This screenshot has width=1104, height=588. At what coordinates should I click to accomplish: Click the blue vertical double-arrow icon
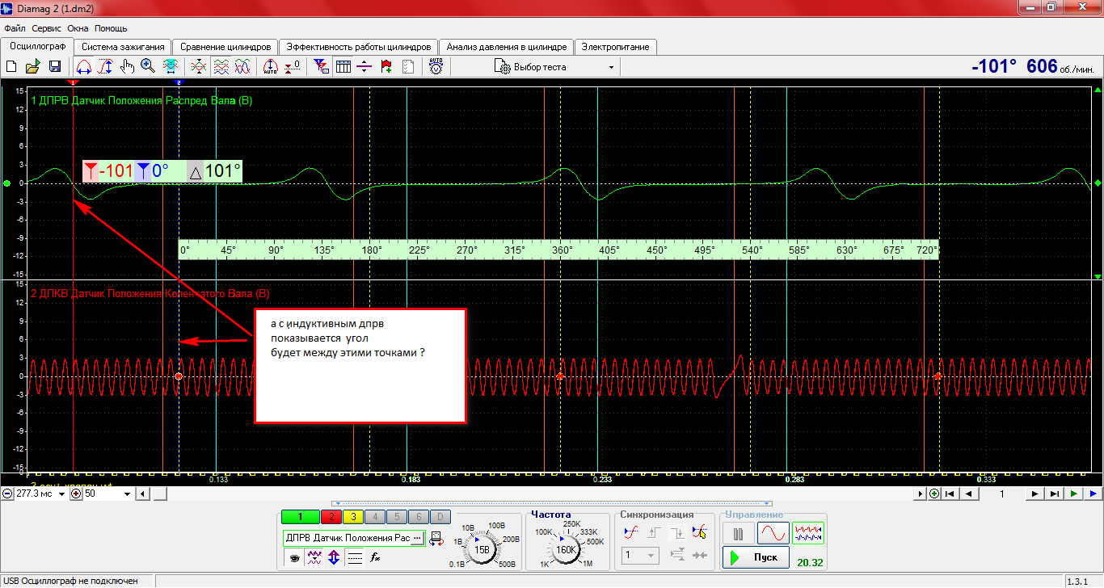(335, 557)
